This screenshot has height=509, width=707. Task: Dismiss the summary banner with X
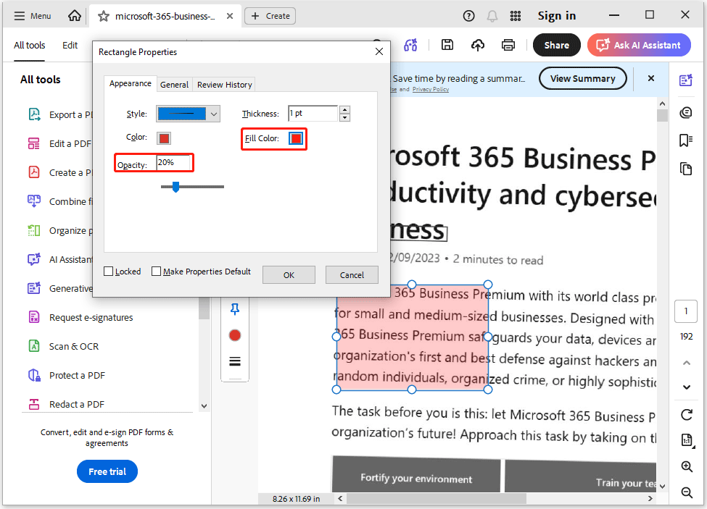(650, 78)
